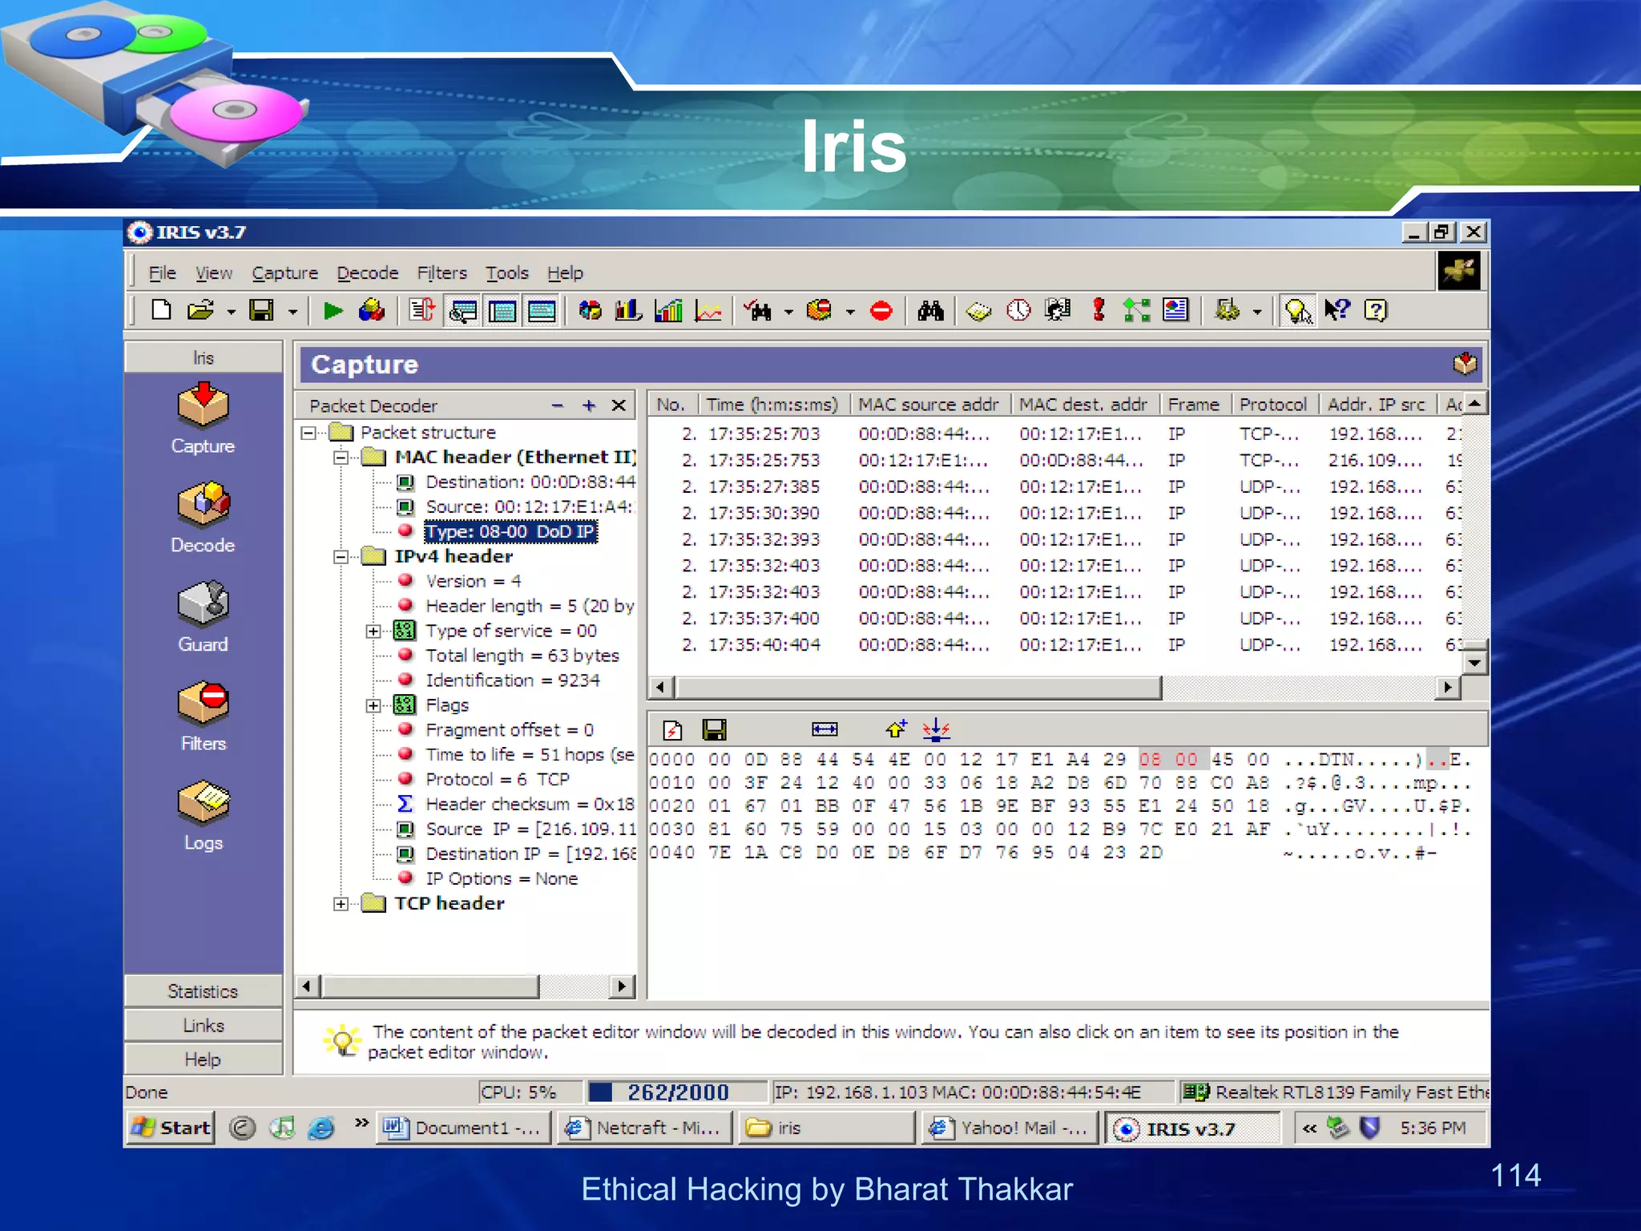Collapse the IPv4 header tree node
1641x1231 pixels.
341,557
